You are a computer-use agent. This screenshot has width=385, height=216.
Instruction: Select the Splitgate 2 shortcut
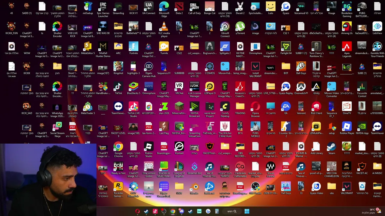click(x=225, y=48)
